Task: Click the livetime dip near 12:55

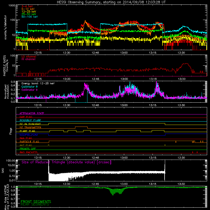Action: pos(117,192)
